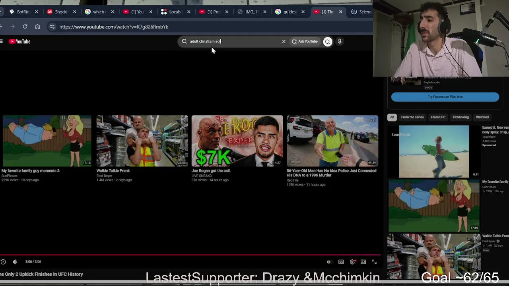Mute the video volume
This screenshot has width=509, height=286.
(15, 262)
